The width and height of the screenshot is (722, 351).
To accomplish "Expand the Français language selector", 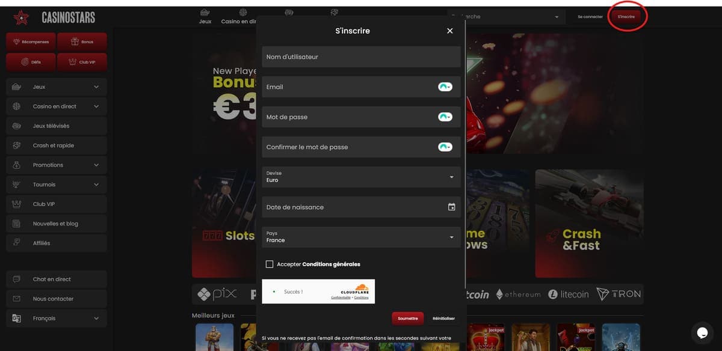I will (x=56, y=318).
